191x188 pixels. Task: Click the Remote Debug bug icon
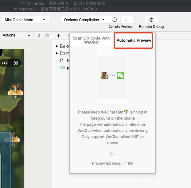(x=151, y=20)
